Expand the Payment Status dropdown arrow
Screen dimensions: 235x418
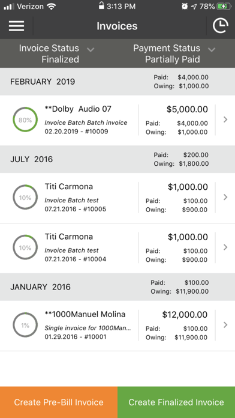212,50
